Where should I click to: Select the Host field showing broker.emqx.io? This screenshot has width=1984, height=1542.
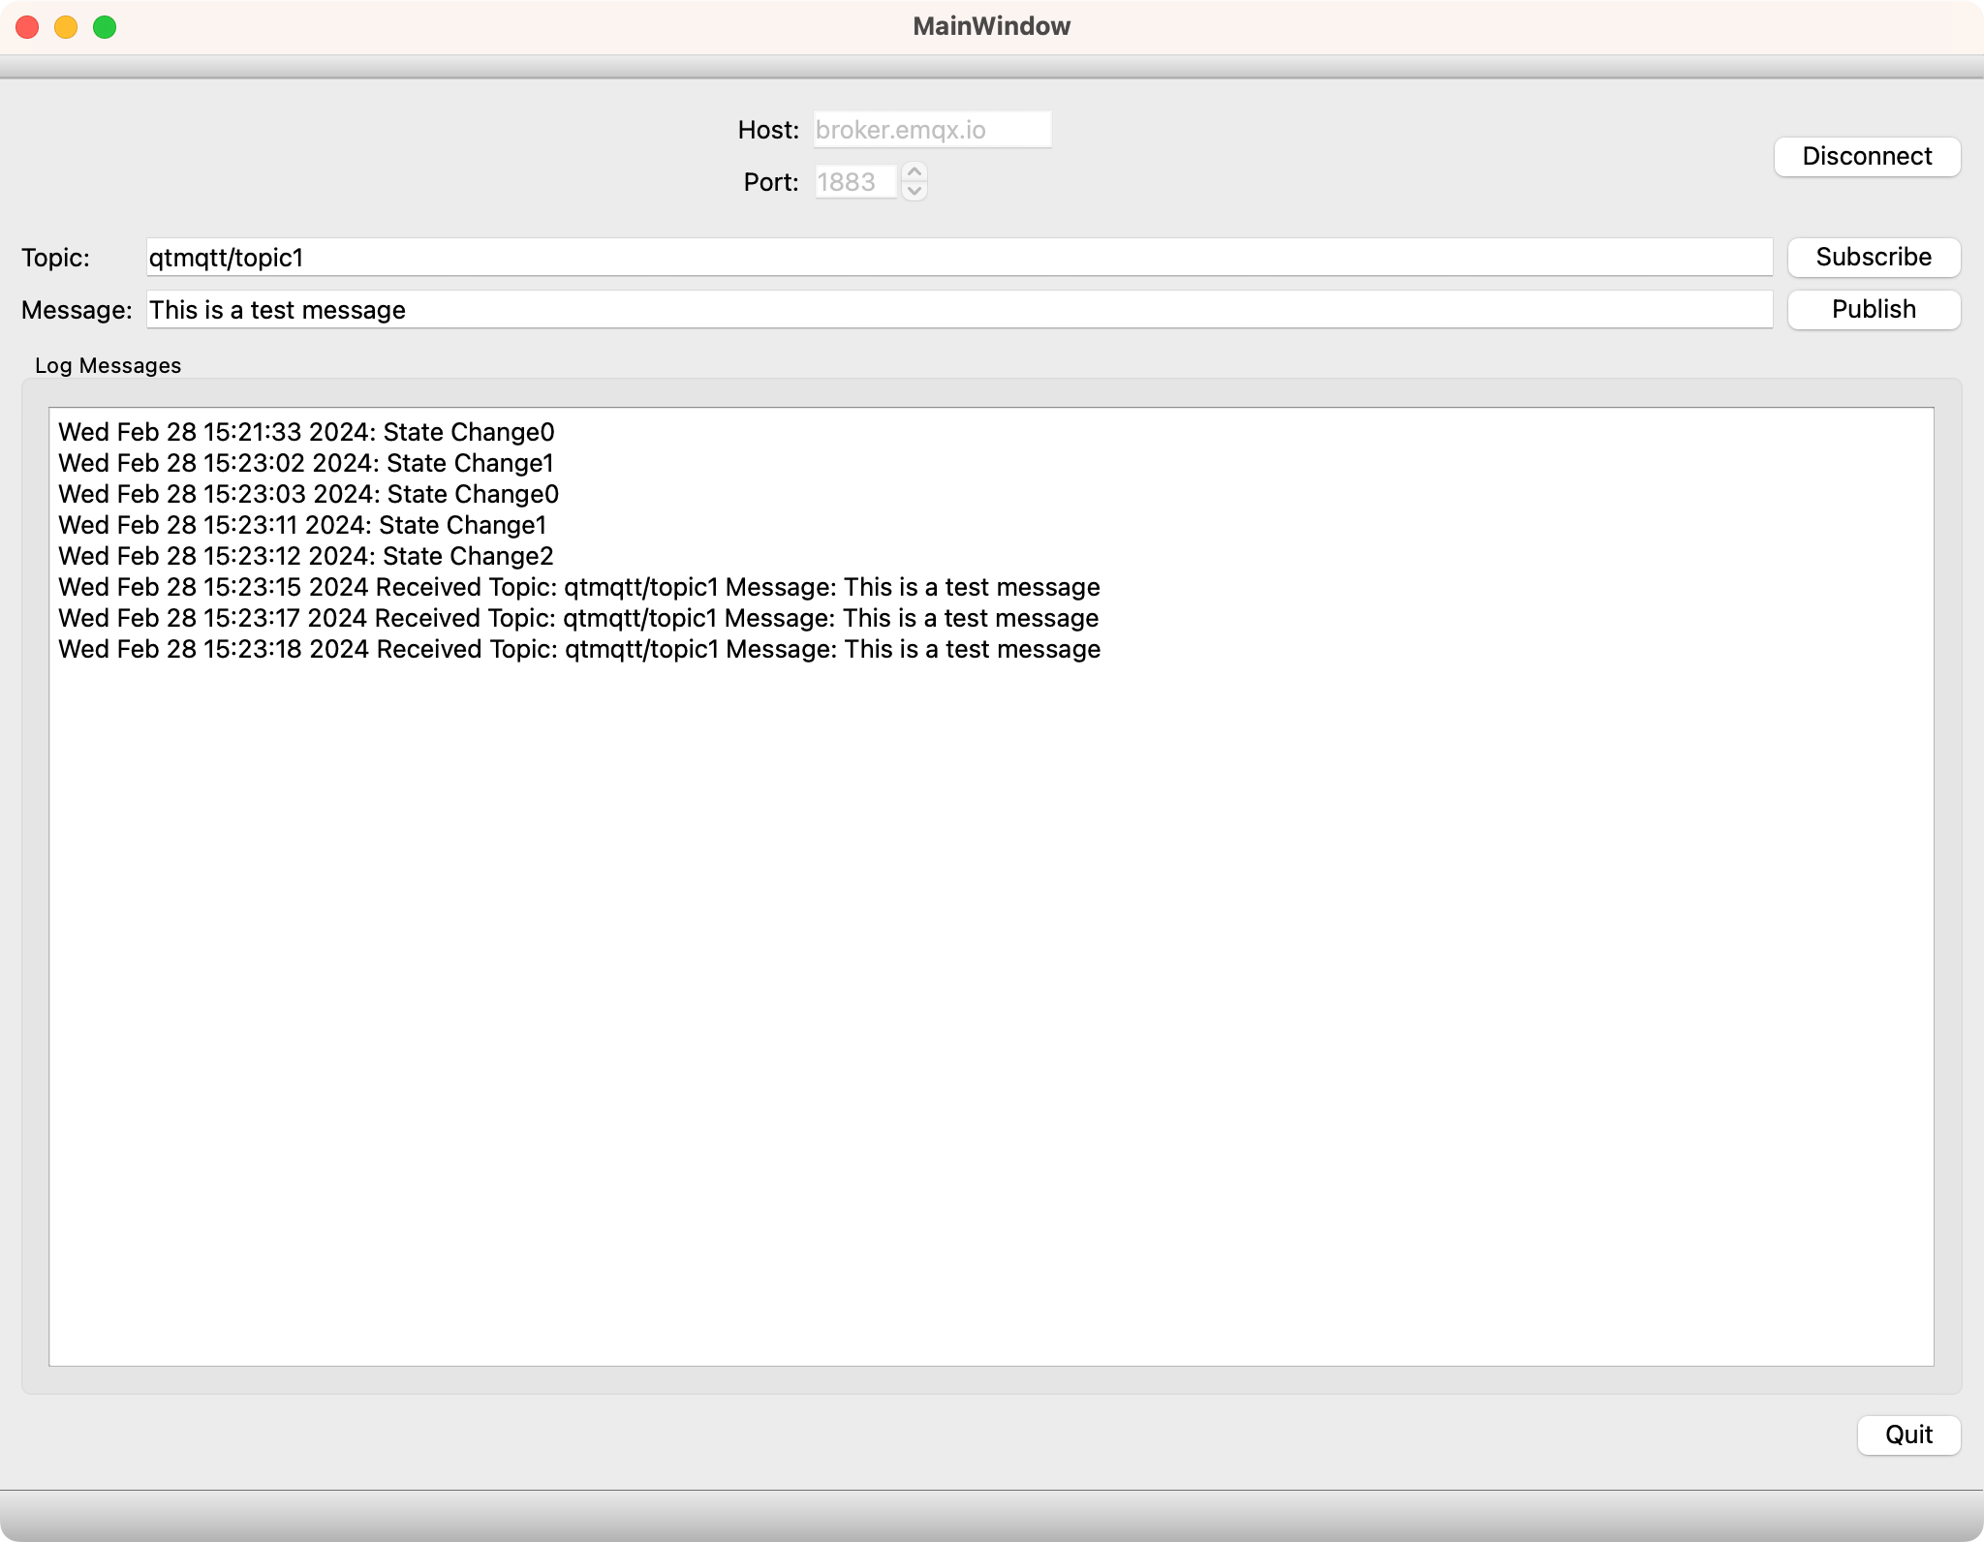click(x=932, y=128)
